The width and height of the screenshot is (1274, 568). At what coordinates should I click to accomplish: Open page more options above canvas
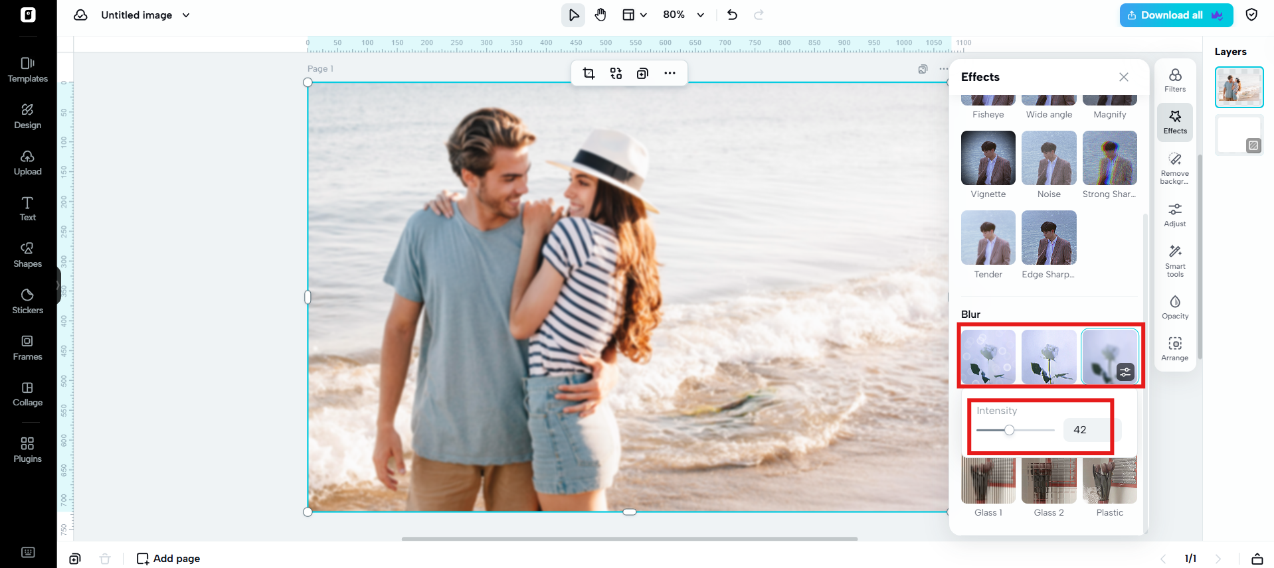(x=943, y=69)
